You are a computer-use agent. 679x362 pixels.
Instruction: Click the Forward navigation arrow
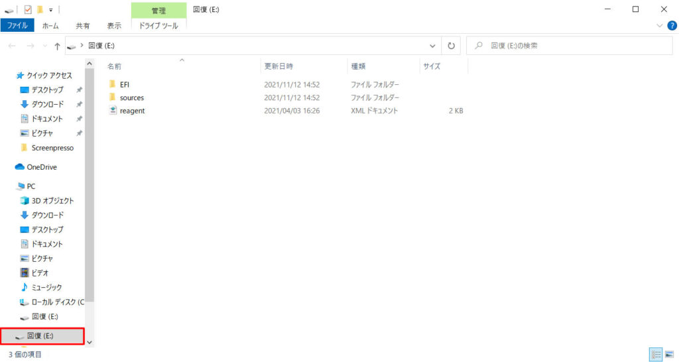coord(31,46)
